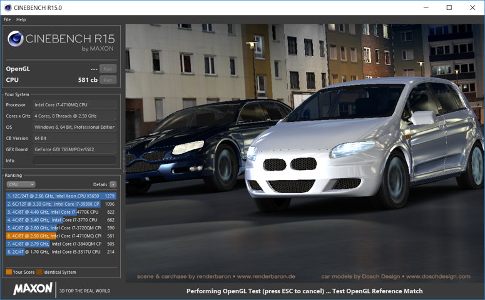Click the GFX Board GeForce GTX 765M field

74,149
